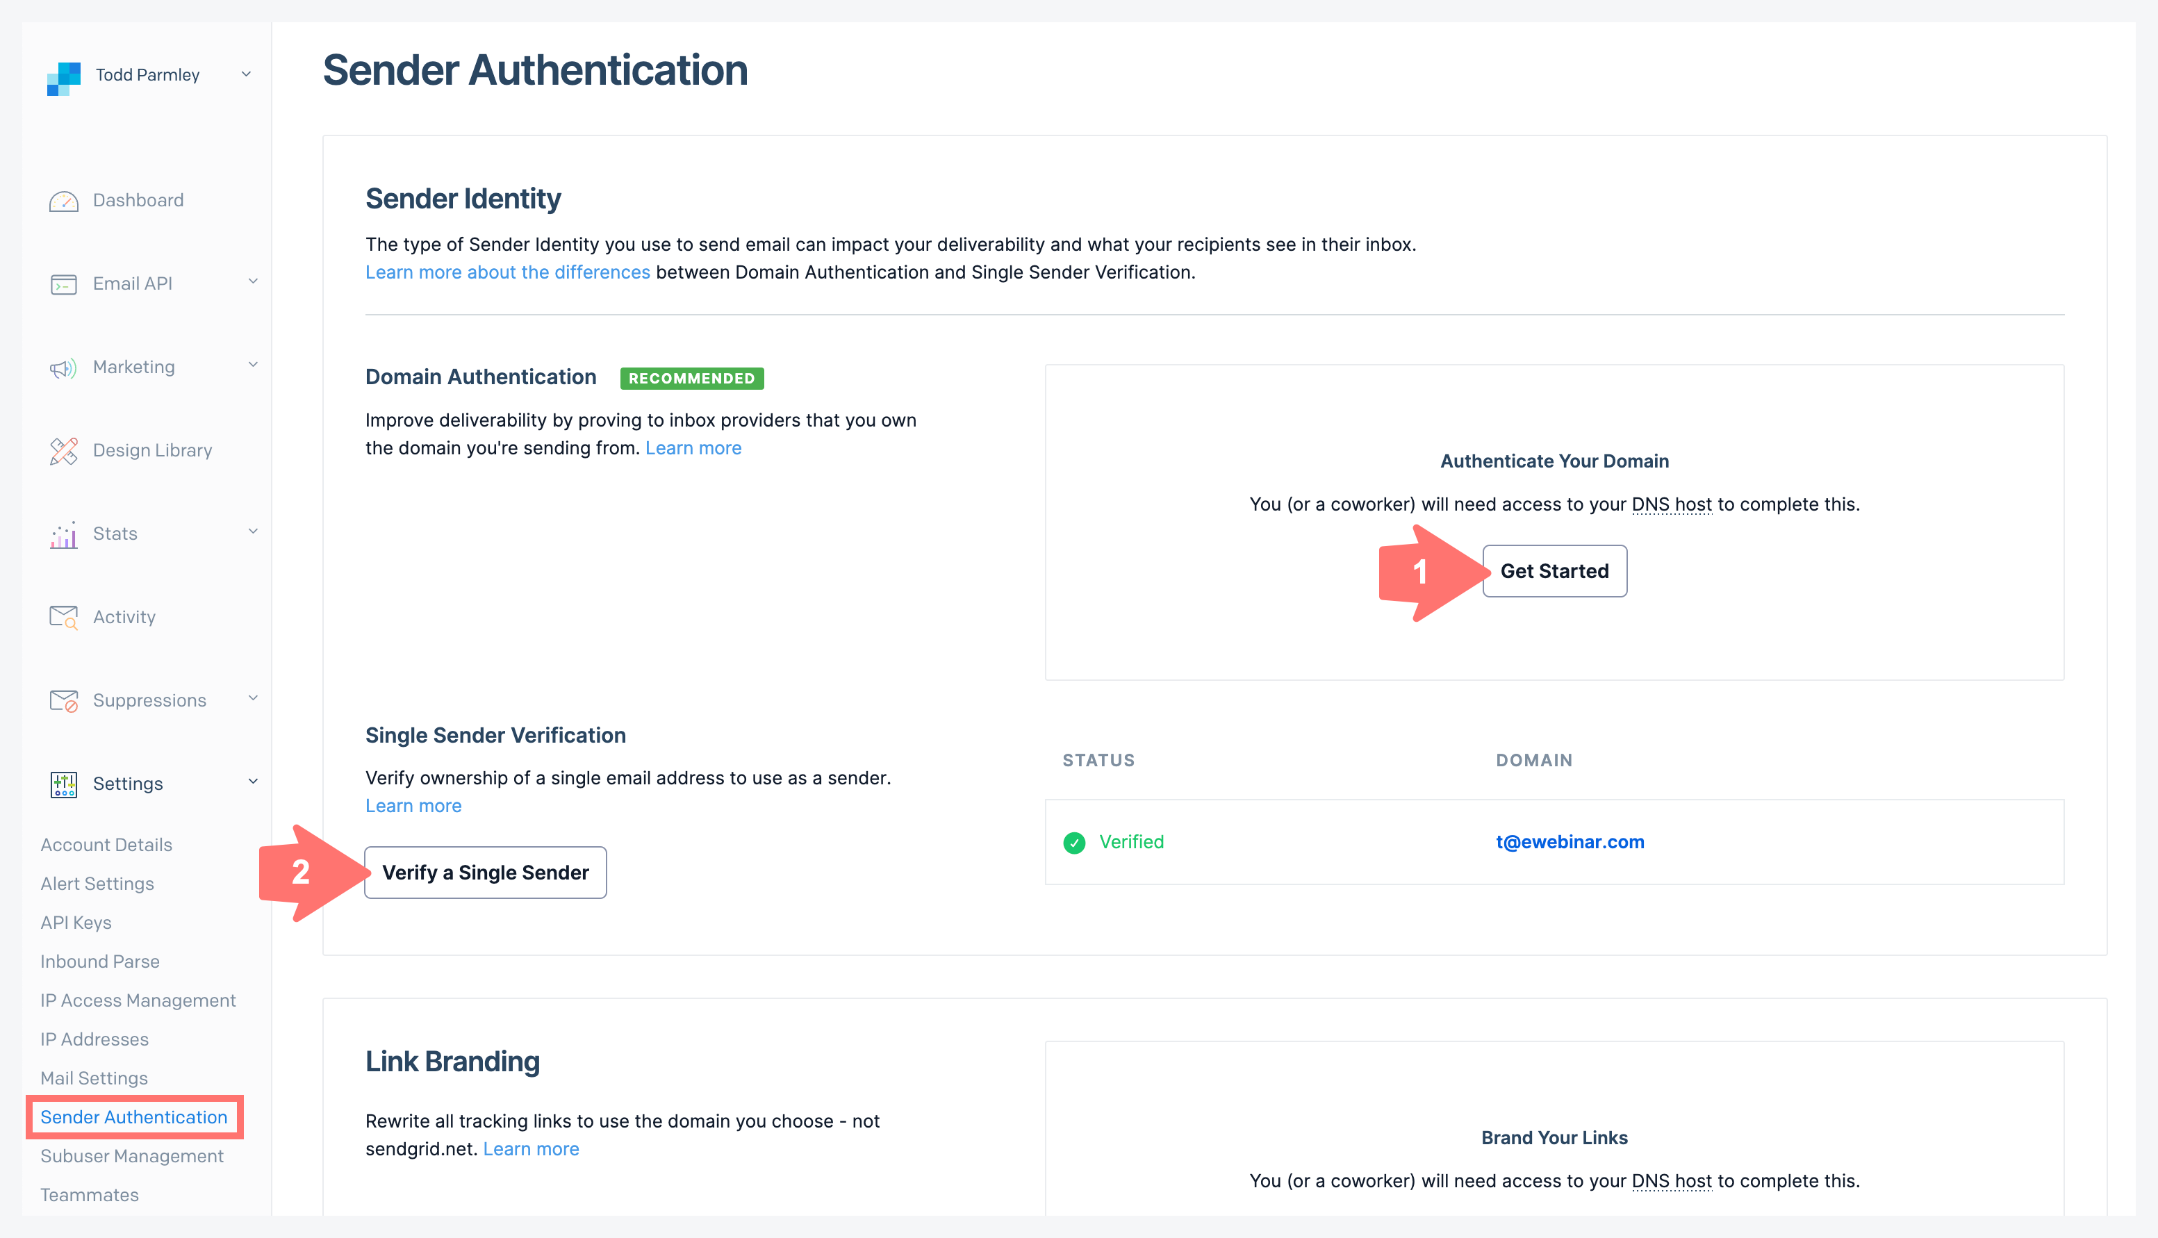Click the Activity envelope search icon
This screenshot has height=1238, width=2158.
tap(64, 618)
